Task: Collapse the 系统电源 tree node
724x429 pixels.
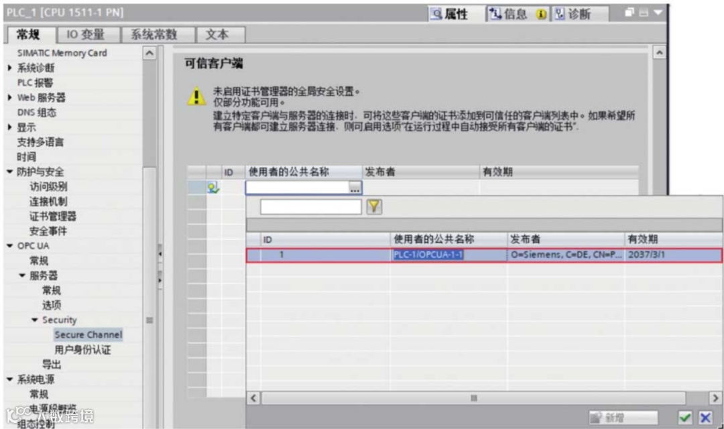Action: click(x=9, y=379)
